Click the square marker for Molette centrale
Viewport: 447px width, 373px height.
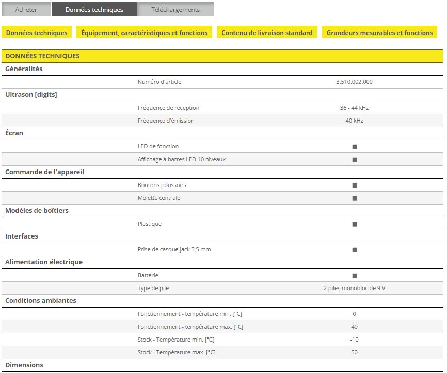point(354,198)
